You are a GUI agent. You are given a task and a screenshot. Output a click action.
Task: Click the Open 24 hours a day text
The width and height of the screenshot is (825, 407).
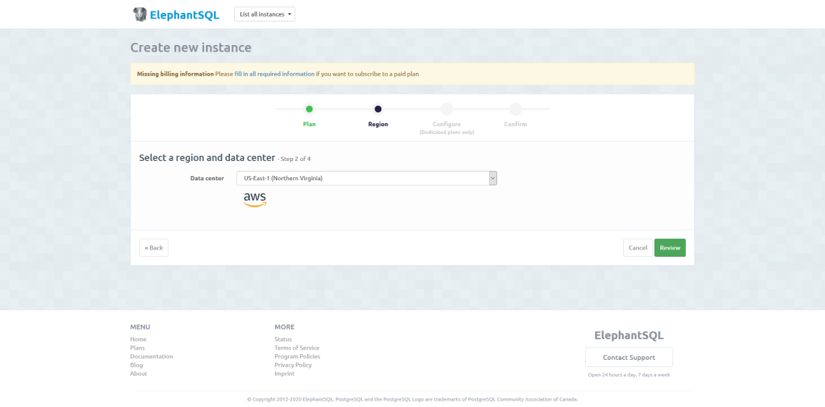[629, 375]
